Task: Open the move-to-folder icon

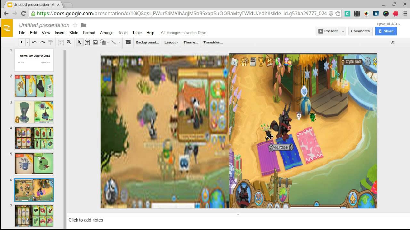Action: coord(83,25)
